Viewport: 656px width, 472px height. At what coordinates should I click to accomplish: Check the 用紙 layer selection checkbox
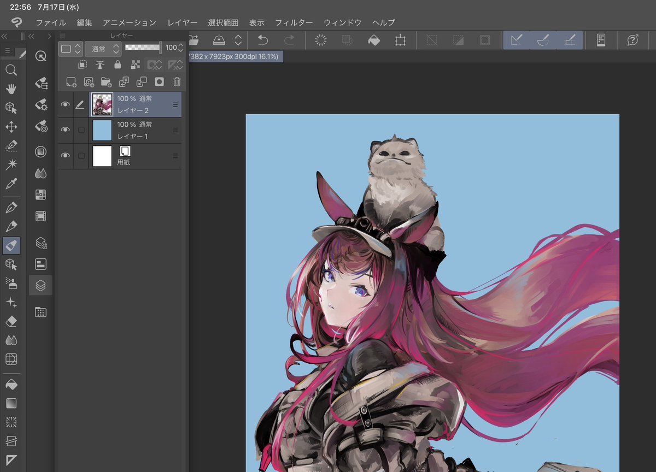click(x=81, y=156)
